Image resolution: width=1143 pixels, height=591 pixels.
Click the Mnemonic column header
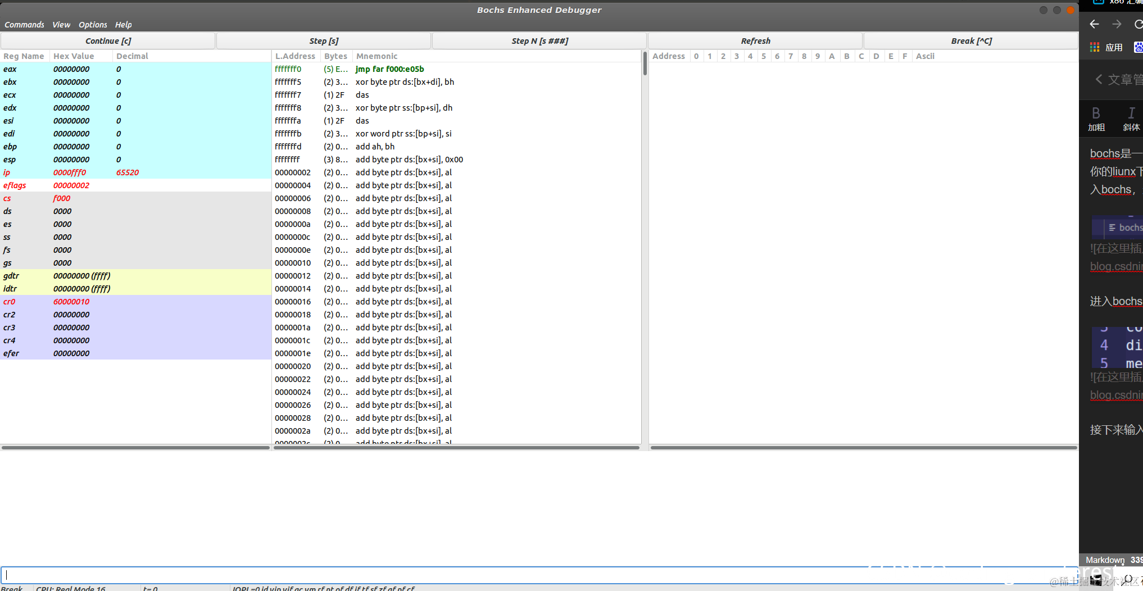[x=496, y=56]
